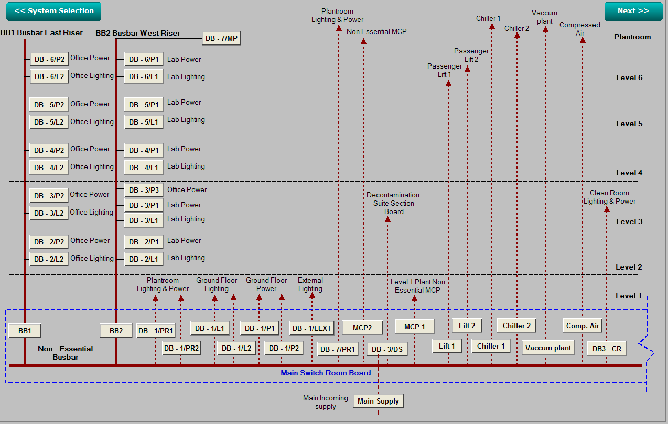The width and height of the screenshot is (668, 424).
Task: Open the BB1 busbar meter
Action: (x=25, y=331)
